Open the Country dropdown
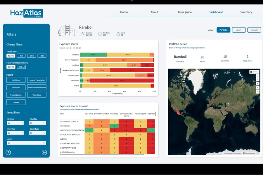The image size is (263, 175). point(38,123)
